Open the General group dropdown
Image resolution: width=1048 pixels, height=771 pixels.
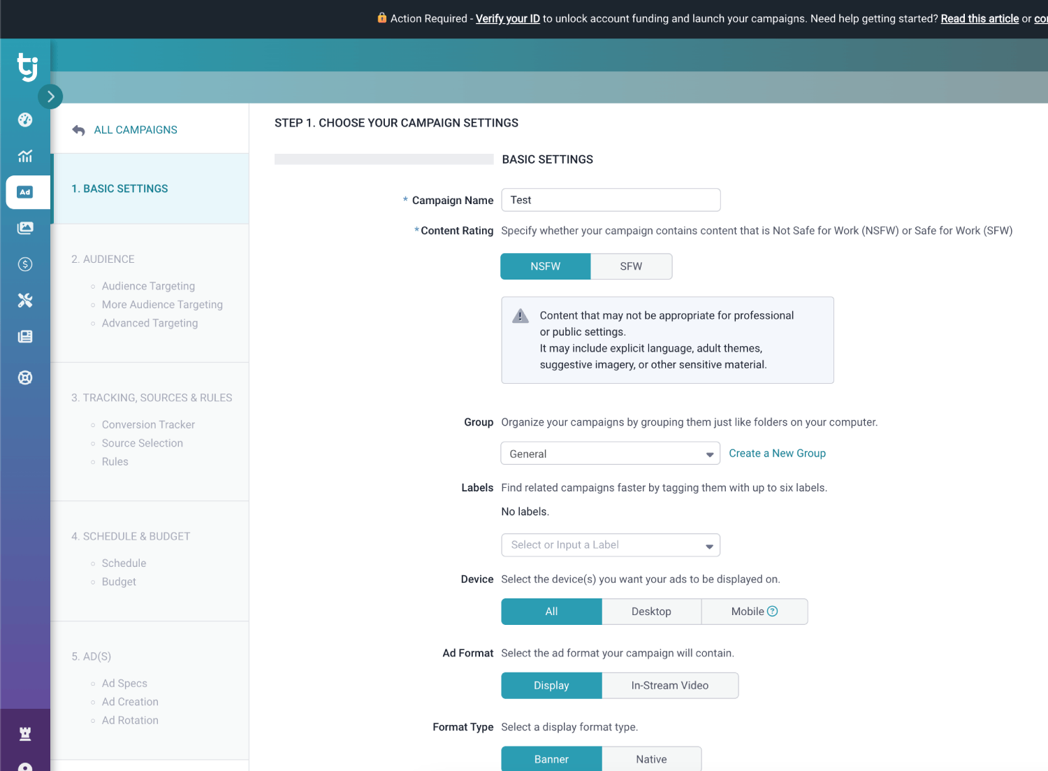tap(611, 454)
